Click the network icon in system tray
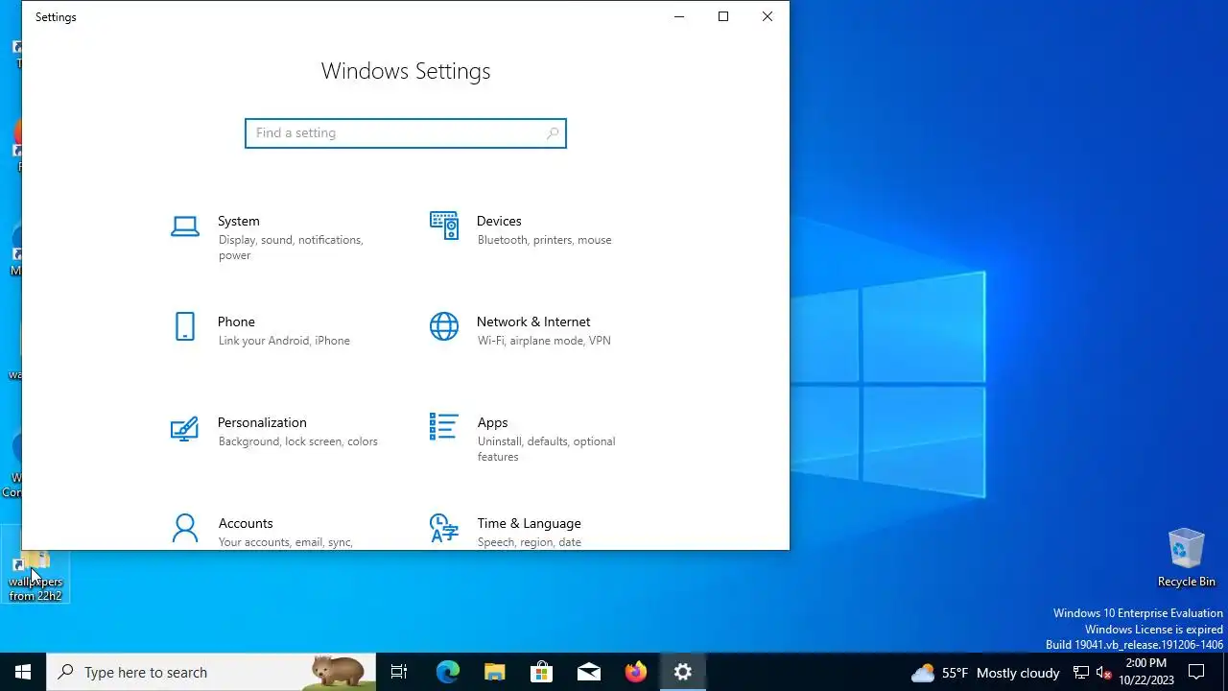 coord(1081,673)
